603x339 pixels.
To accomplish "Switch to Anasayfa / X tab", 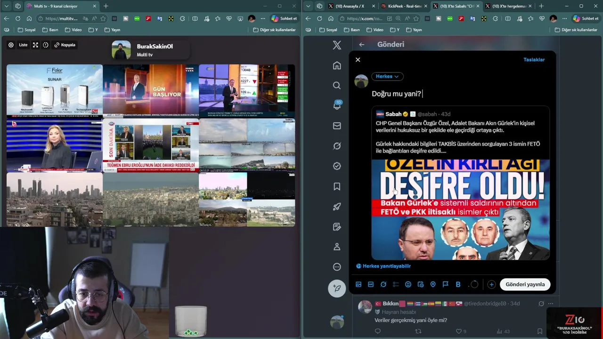I will point(350,6).
